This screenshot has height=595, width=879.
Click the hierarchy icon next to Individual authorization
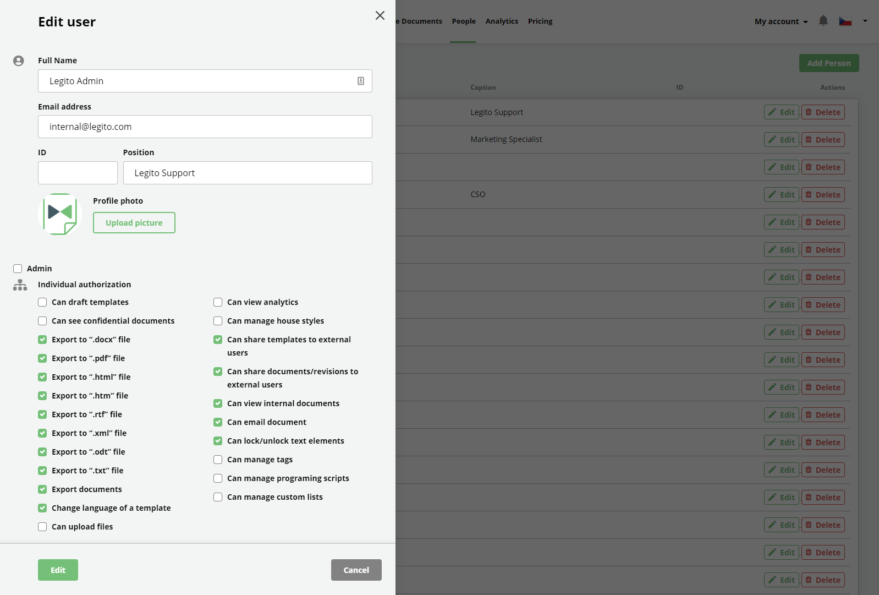click(x=20, y=285)
